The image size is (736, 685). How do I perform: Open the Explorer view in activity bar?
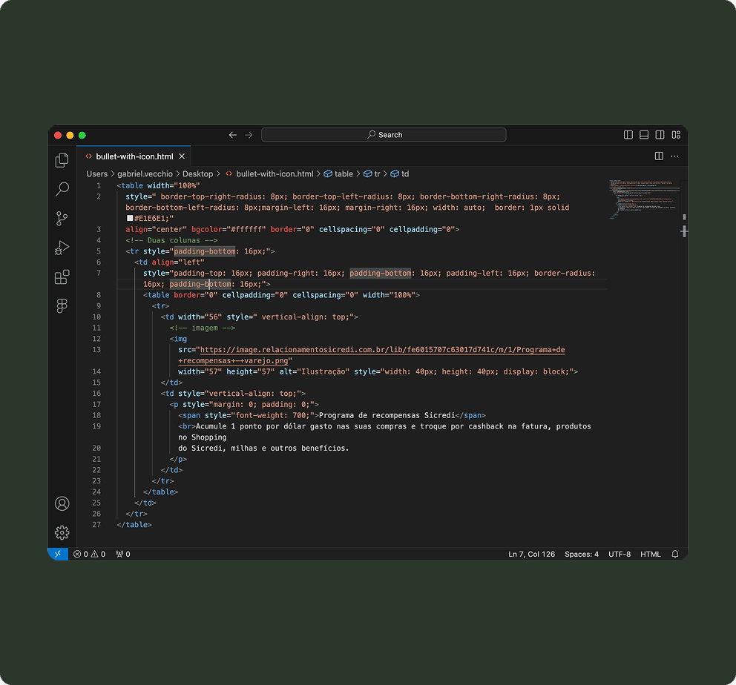tap(62, 160)
